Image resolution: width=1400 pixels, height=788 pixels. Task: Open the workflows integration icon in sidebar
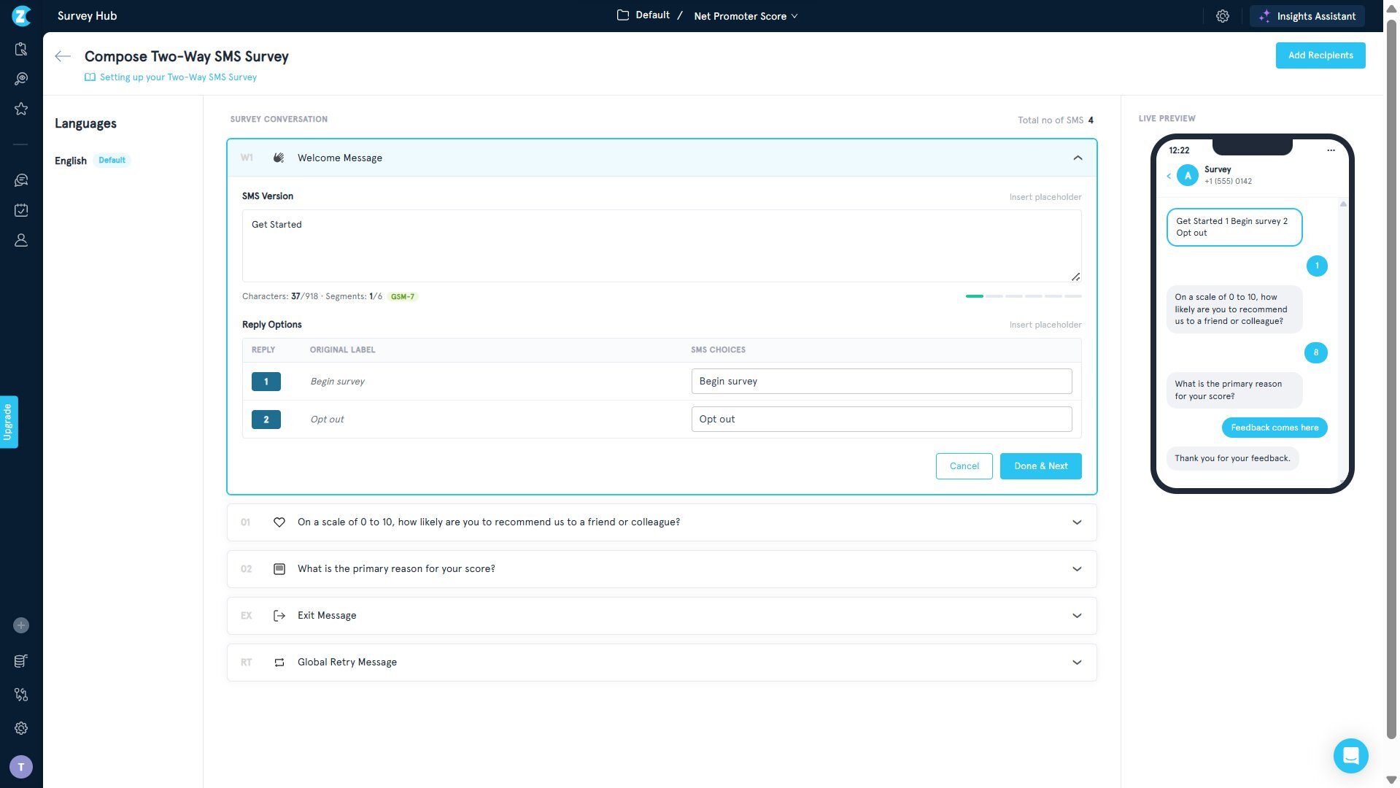click(21, 695)
